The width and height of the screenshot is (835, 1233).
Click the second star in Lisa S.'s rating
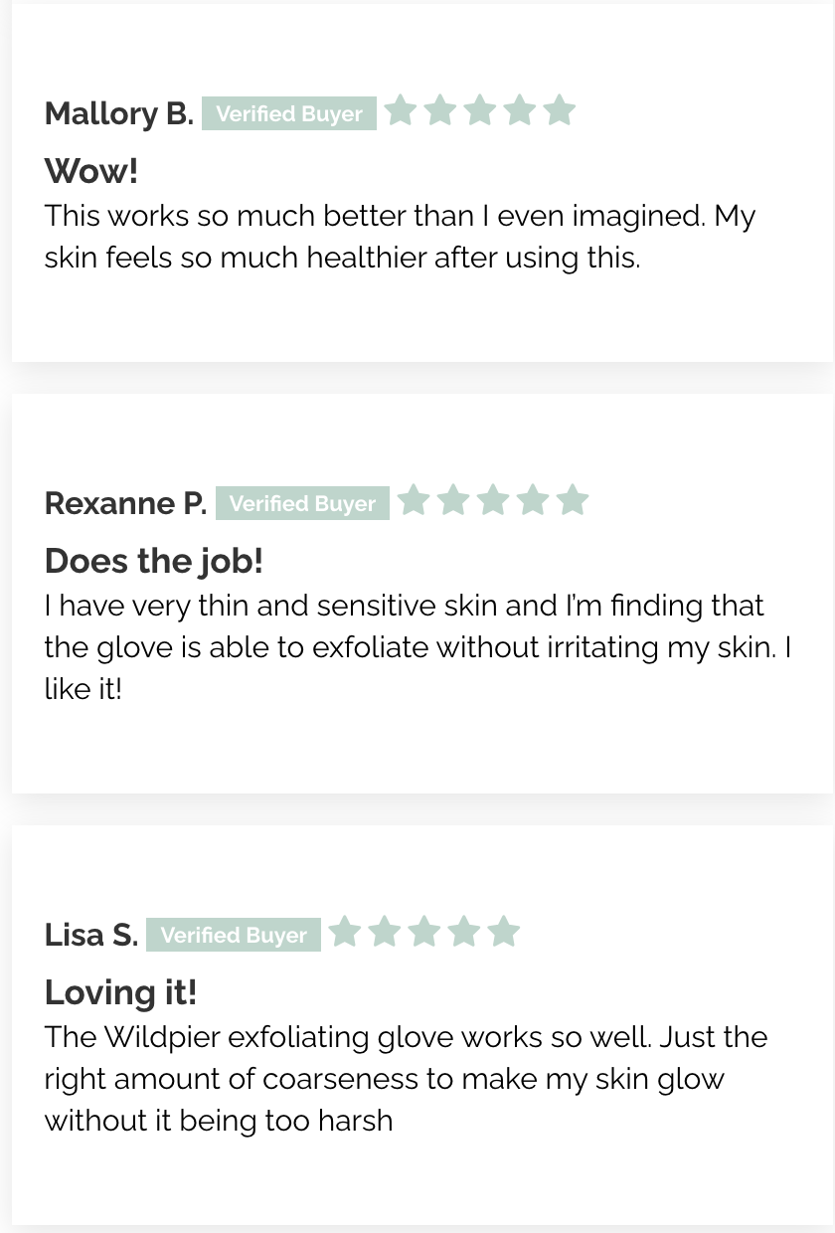point(385,932)
